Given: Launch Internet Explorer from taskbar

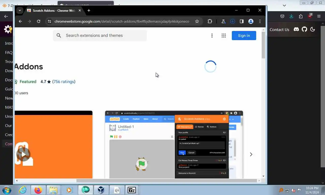Looking at the screenshot, I should [23, 190].
